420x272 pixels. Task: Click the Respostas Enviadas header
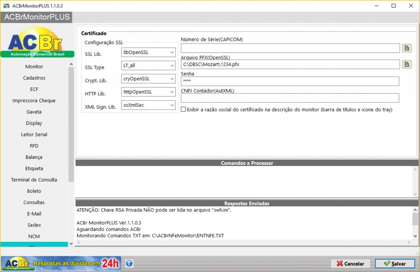coord(247,204)
